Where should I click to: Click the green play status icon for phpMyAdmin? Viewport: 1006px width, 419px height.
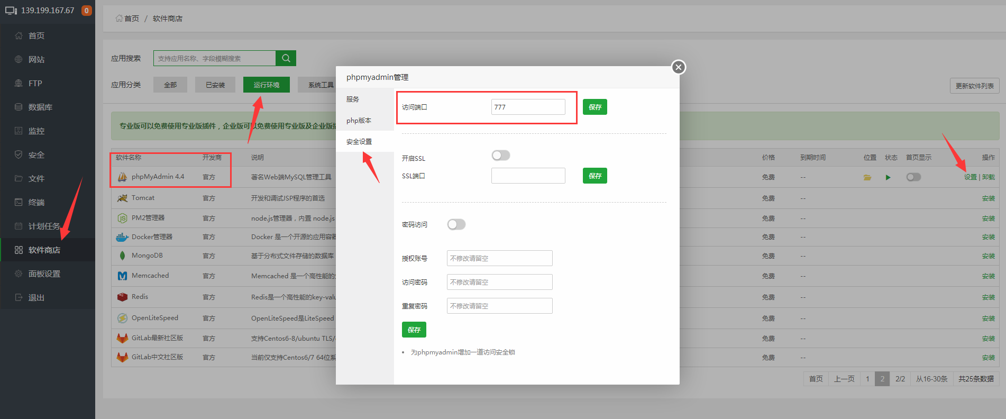(x=888, y=177)
